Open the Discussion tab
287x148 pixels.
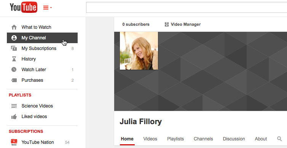tap(234, 139)
